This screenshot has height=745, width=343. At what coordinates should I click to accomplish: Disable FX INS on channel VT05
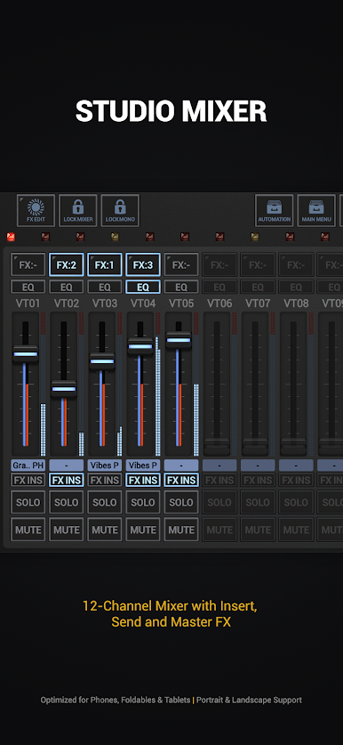pyautogui.click(x=181, y=480)
